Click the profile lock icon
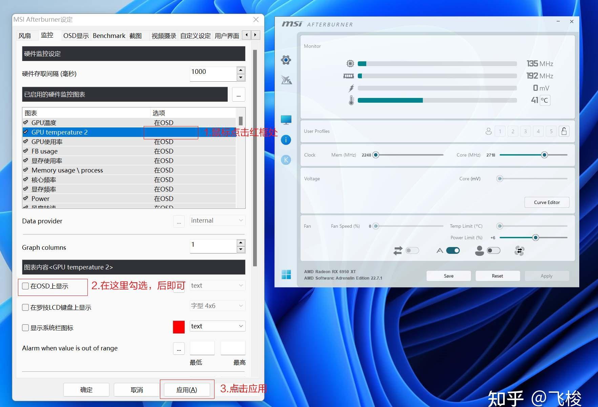This screenshot has height=407, width=598. pos(564,131)
